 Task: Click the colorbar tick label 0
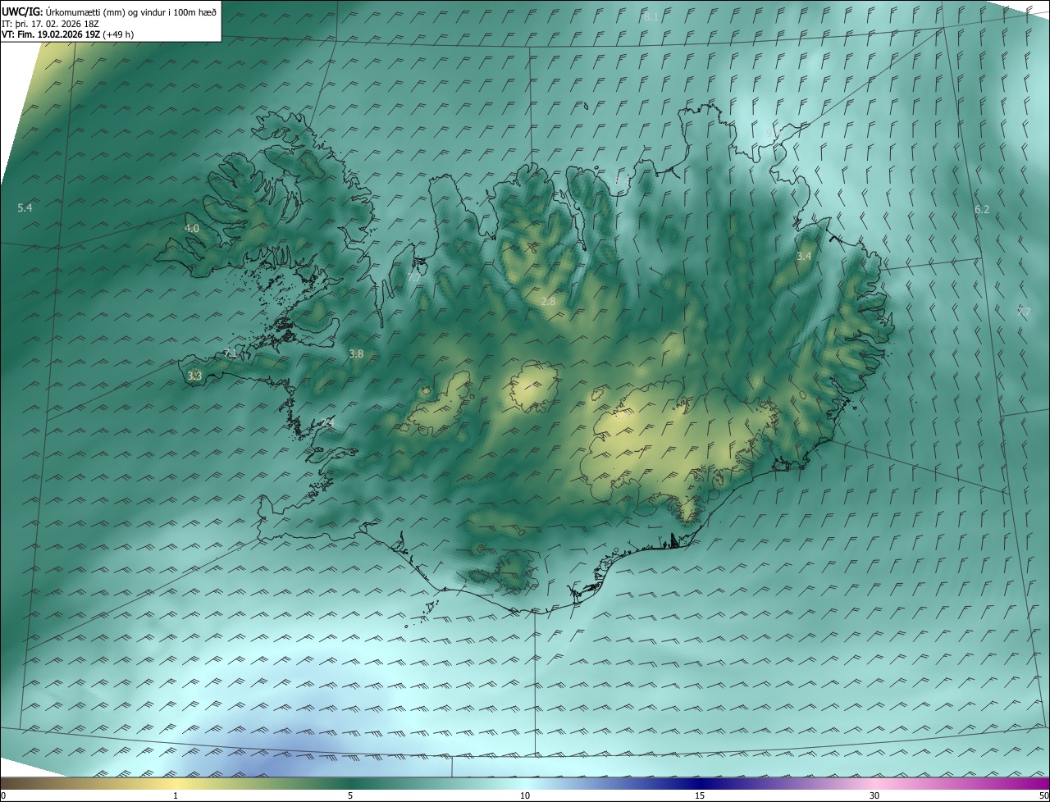[x=3, y=795]
